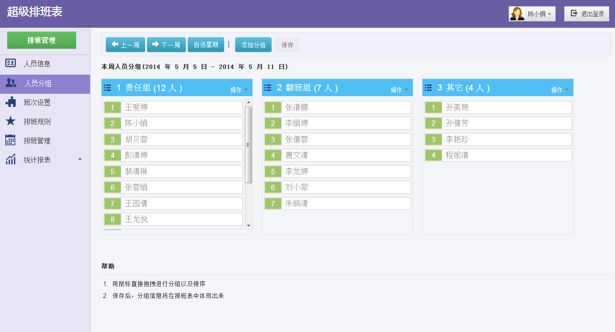The width and height of the screenshot is (615, 332).
Task: Click the 自选星期 button
Action: [206, 44]
